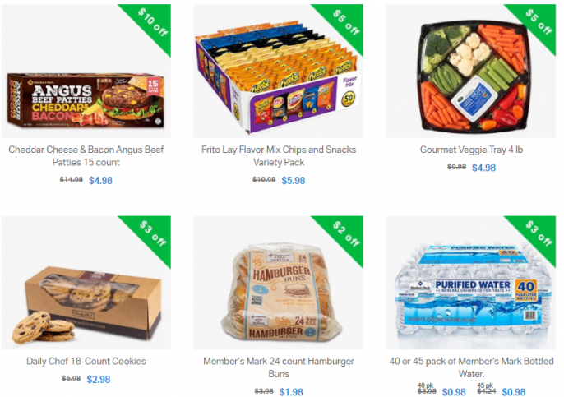Viewport: 564px width, 397px height.
Task: Click the $10 off ribbon badge
Action: (x=153, y=22)
